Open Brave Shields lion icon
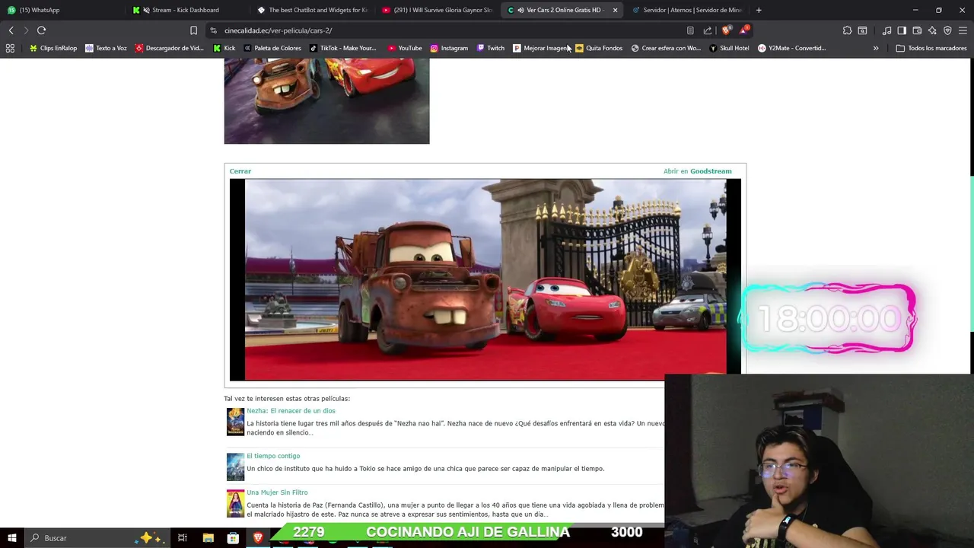The image size is (974, 548). 726,30
